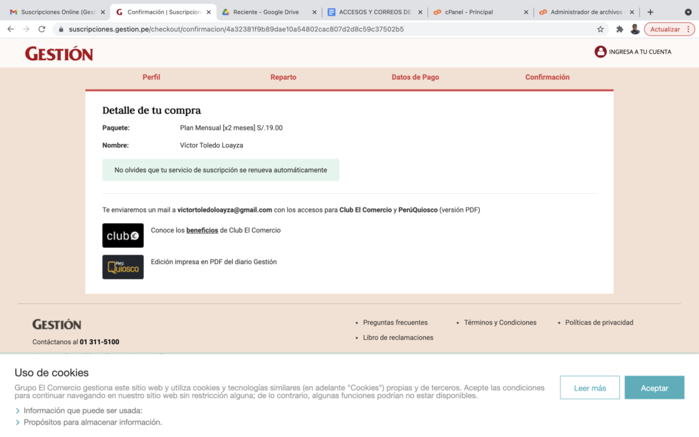This screenshot has width=699, height=437.
Task: Click the automatic renewal notice banner
Action: tap(220, 170)
